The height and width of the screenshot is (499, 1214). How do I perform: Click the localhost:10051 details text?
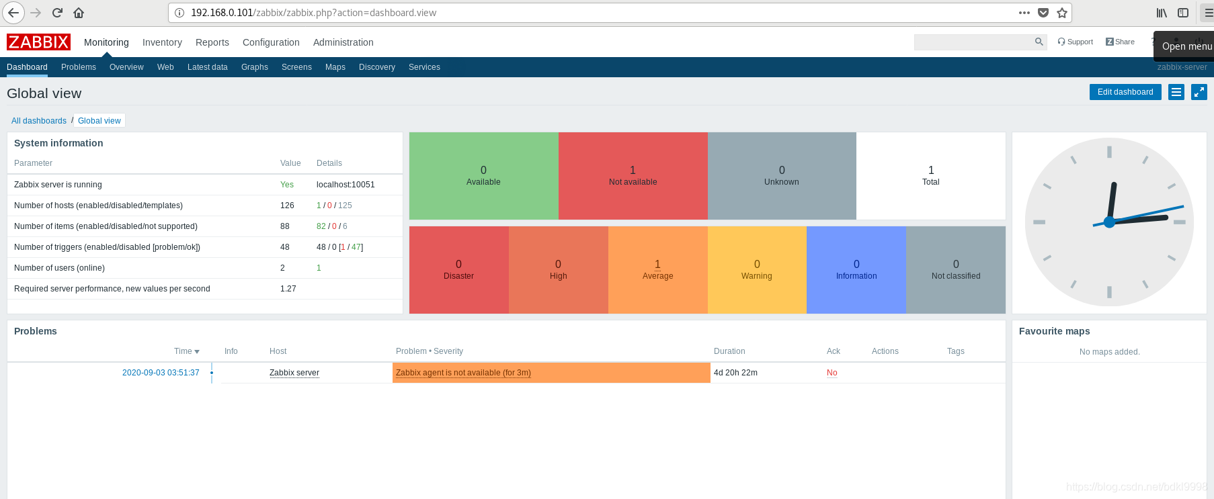point(346,185)
